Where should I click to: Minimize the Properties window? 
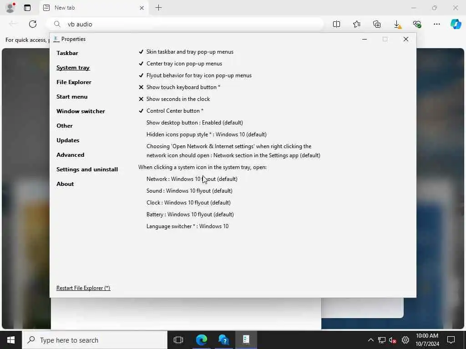coord(365,39)
